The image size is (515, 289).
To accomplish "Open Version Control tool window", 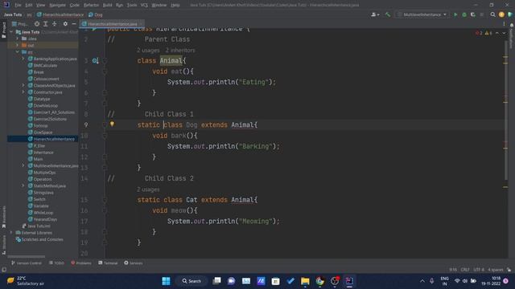I will (x=27, y=263).
